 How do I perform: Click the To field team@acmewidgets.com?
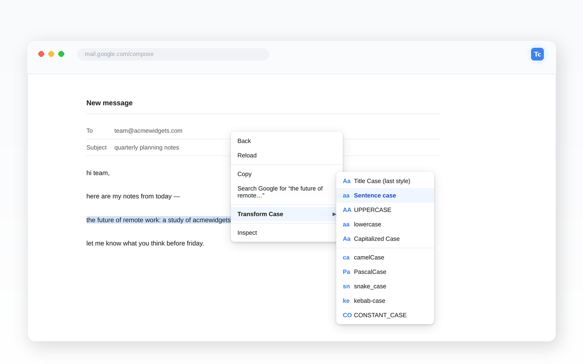148,131
